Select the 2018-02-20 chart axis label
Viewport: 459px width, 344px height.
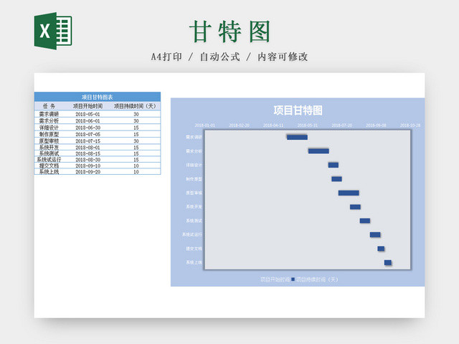[239, 125]
